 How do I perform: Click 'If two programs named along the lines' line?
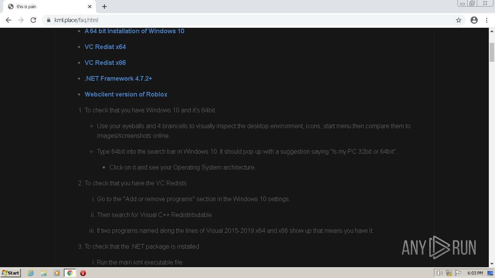click(x=235, y=231)
